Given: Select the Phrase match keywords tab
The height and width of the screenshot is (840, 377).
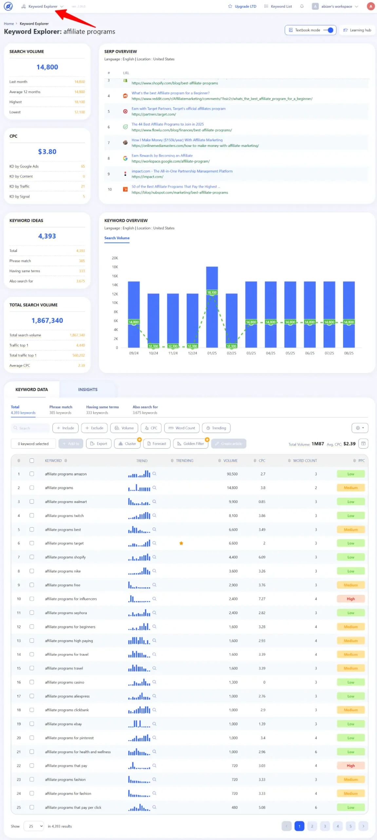Looking at the screenshot, I should pos(61,409).
